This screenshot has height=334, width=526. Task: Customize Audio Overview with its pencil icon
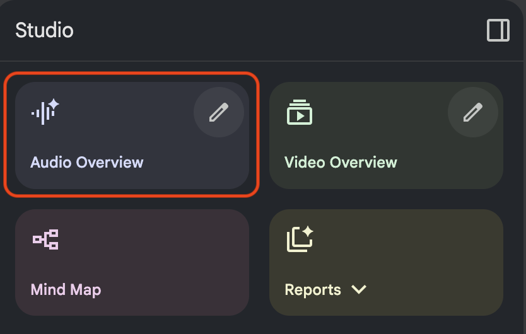[x=219, y=112]
